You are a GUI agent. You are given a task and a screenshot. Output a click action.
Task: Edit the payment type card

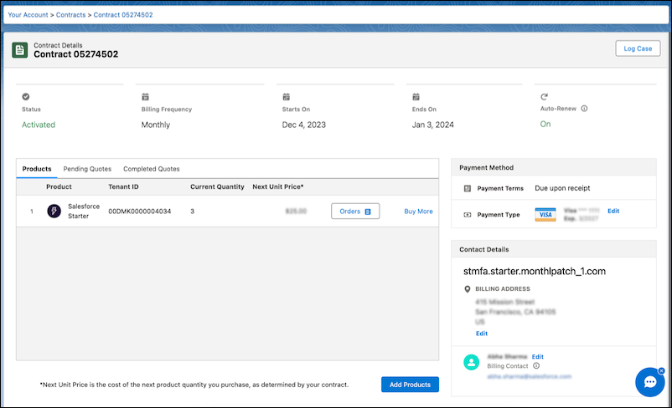[613, 211]
